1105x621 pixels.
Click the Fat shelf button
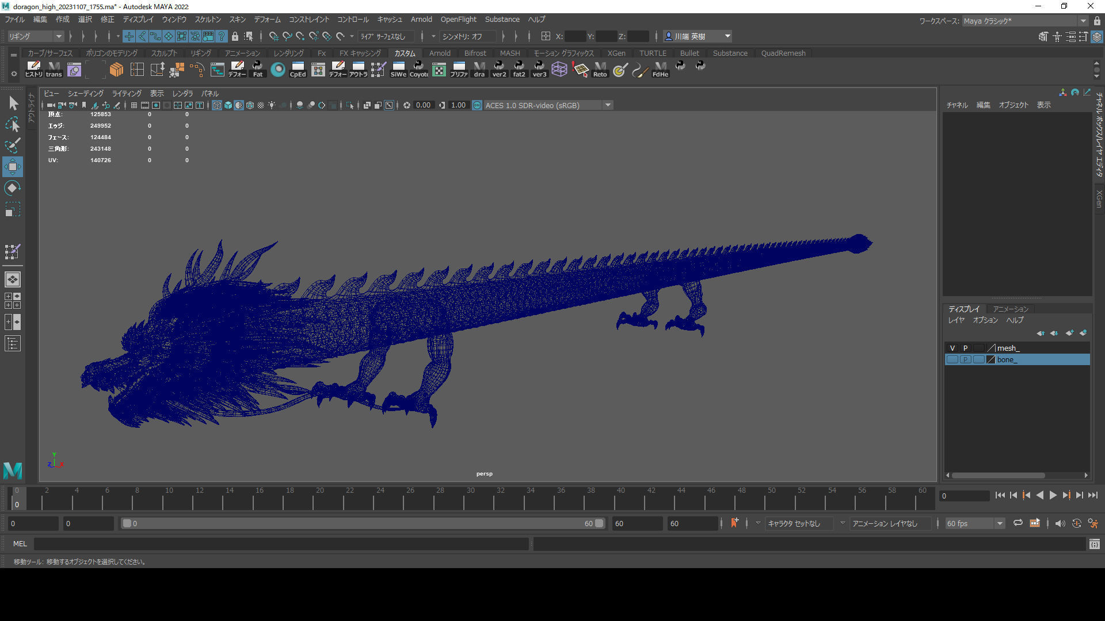coord(258,70)
